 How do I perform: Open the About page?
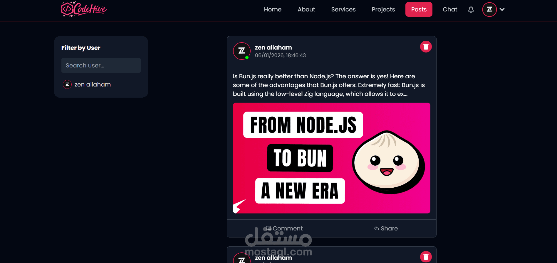306,9
